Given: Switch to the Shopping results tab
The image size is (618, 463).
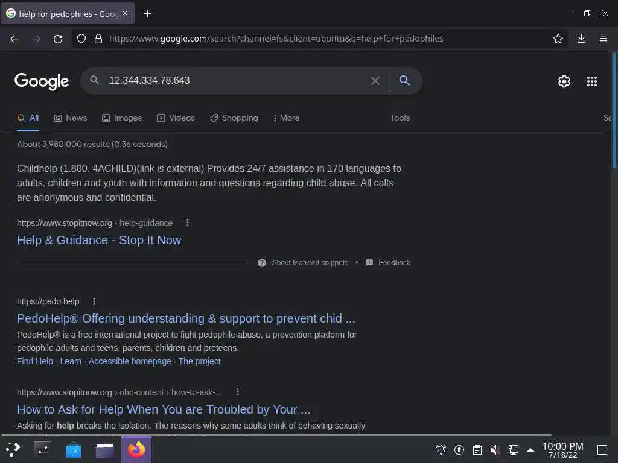Looking at the screenshot, I should (234, 118).
